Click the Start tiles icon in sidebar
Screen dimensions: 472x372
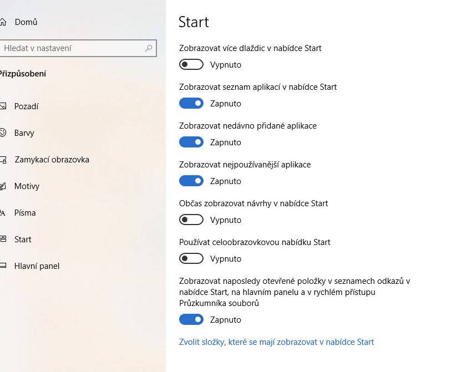tap(3, 239)
